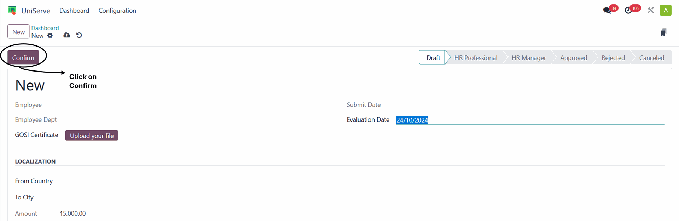
Task: Go to Dashboard breadcrumb link
Action: (45, 28)
